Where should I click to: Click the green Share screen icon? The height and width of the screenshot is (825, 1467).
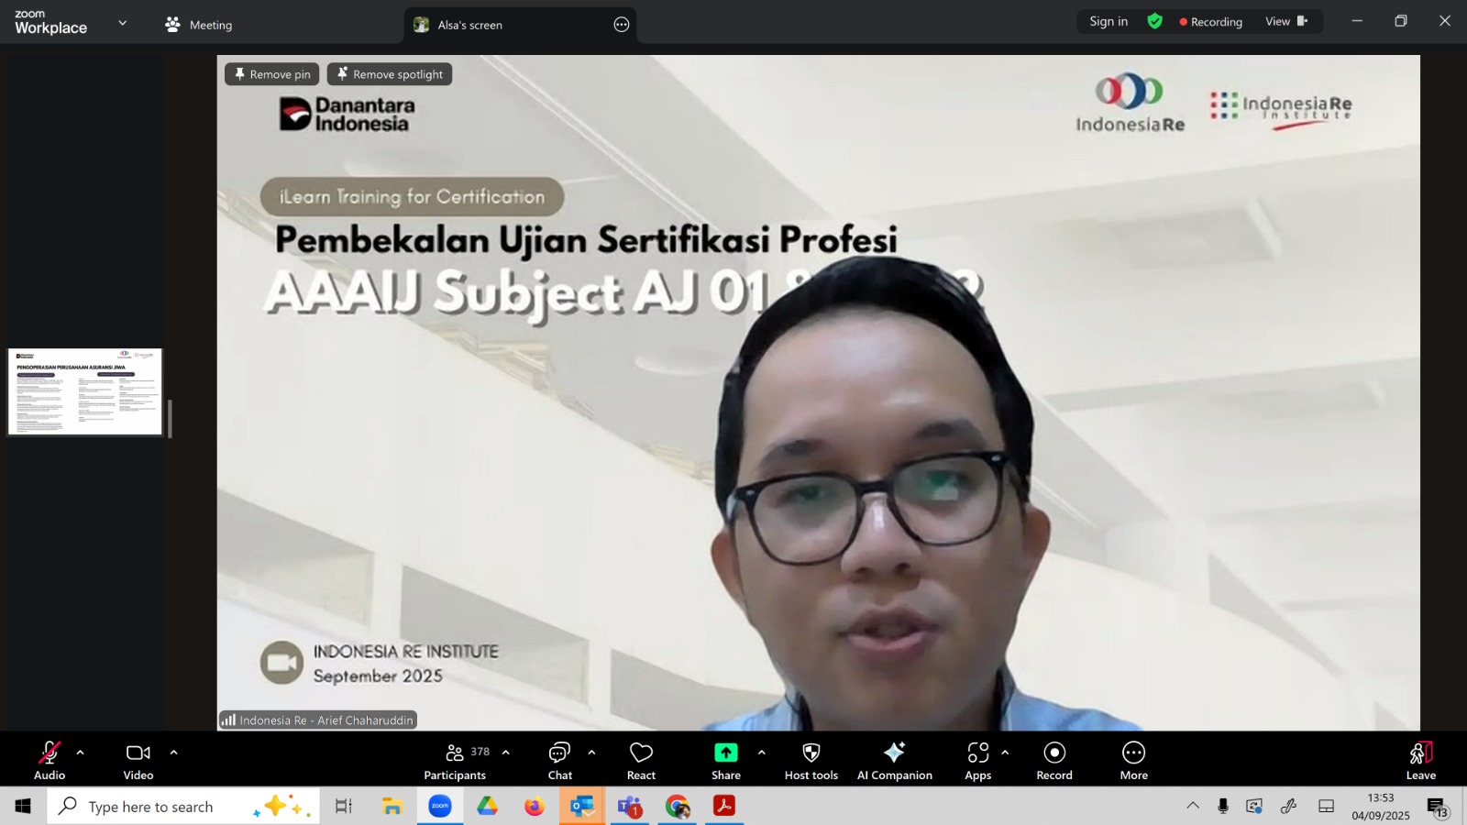(x=725, y=753)
